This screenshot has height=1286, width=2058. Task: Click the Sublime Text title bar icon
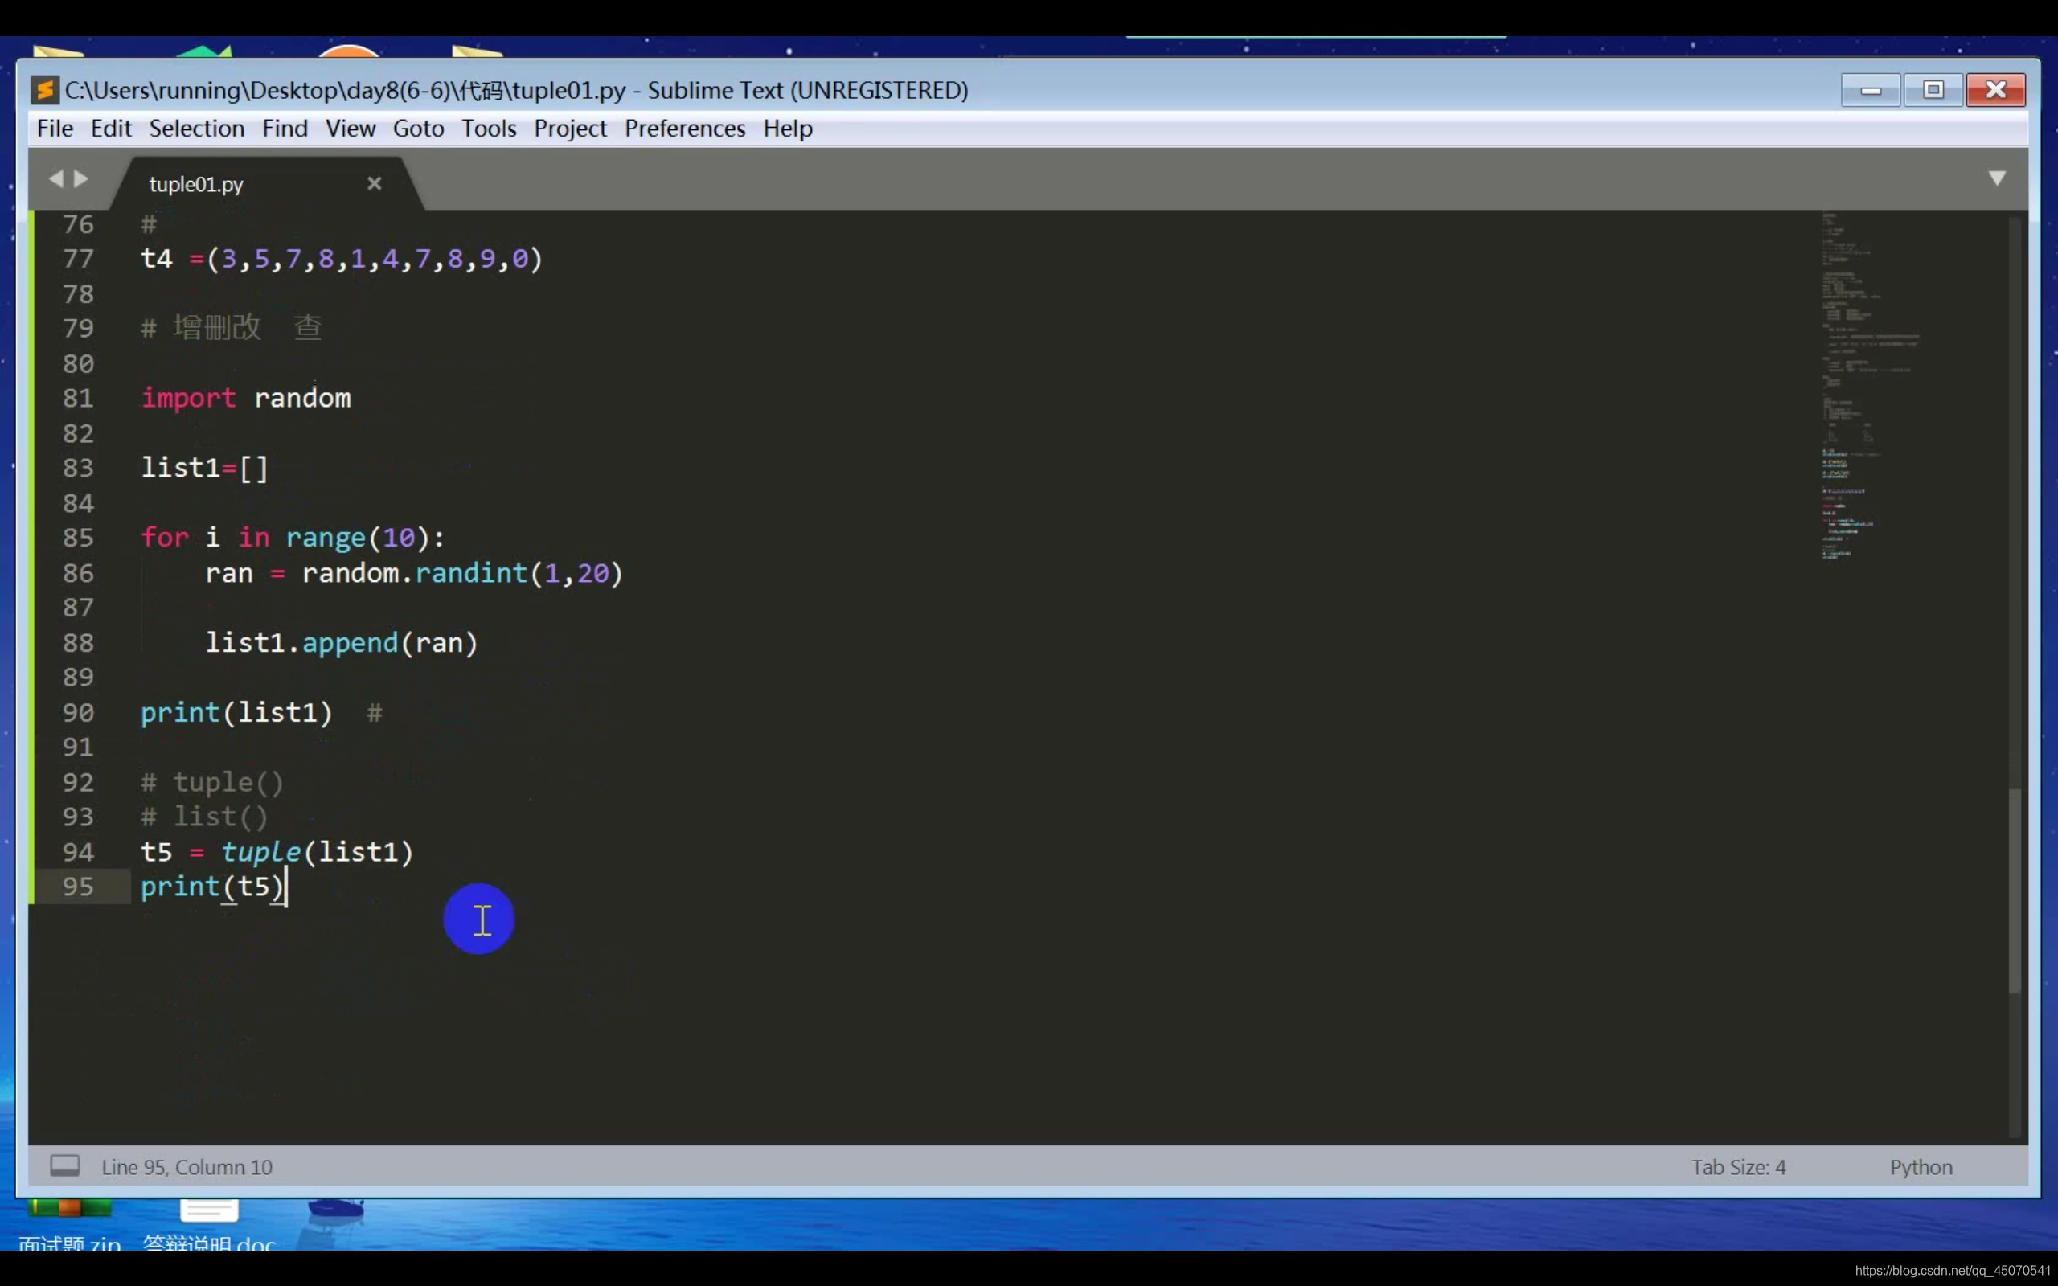pyautogui.click(x=44, y=90)
